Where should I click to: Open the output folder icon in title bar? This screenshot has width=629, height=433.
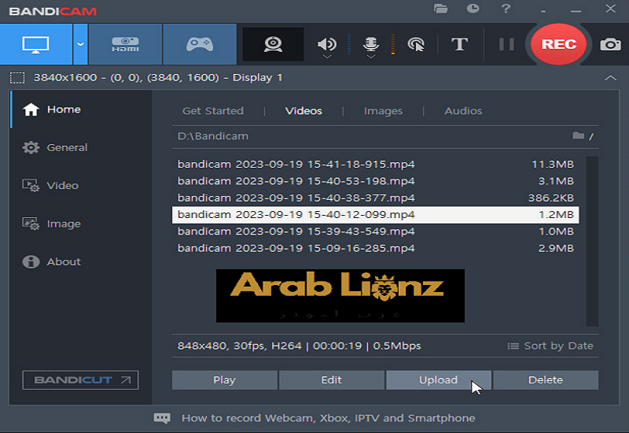pos(440,8)
